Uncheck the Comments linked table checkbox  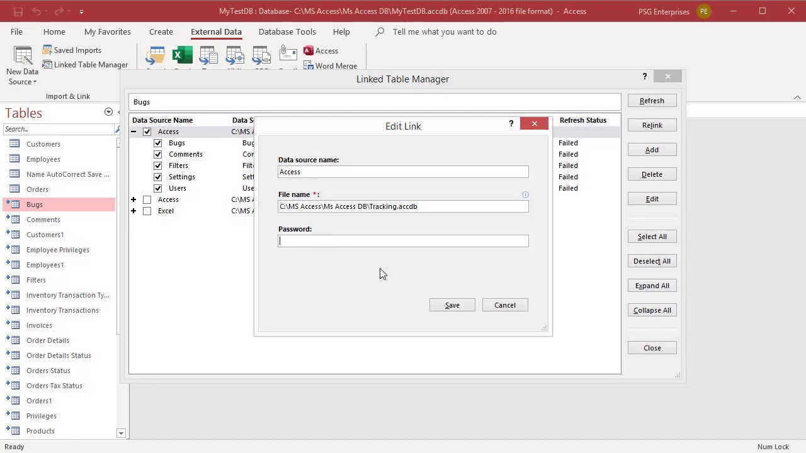[x=157, y=154]
